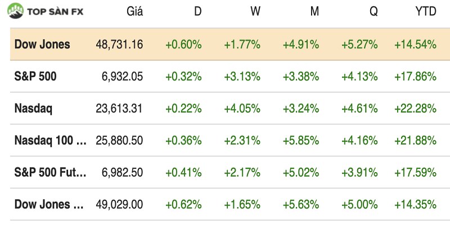
Task: Select the Q quarterly change column header
Action: click(x=373, y=12)
